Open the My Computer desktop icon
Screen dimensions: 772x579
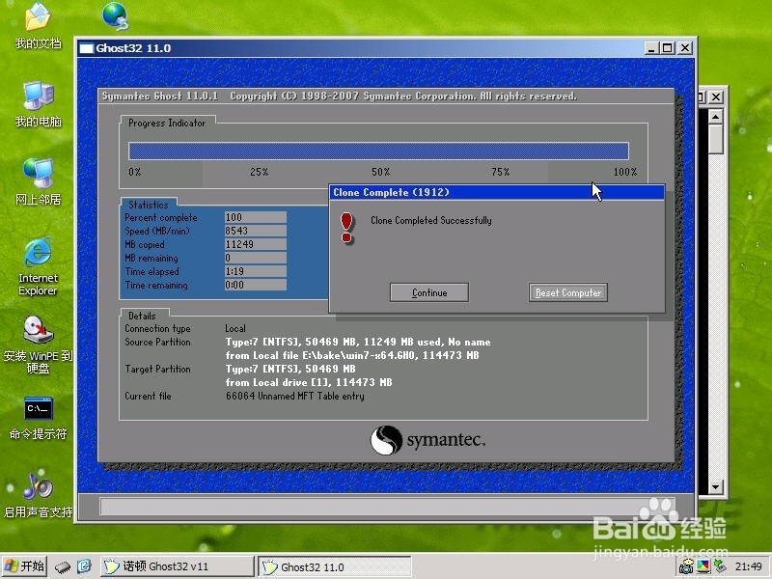[x=38, y=104]
